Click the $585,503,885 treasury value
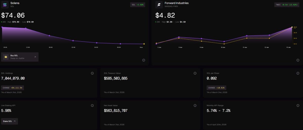Image resolution: width=303 pixels, height=130 pixels. pos(116,79)
